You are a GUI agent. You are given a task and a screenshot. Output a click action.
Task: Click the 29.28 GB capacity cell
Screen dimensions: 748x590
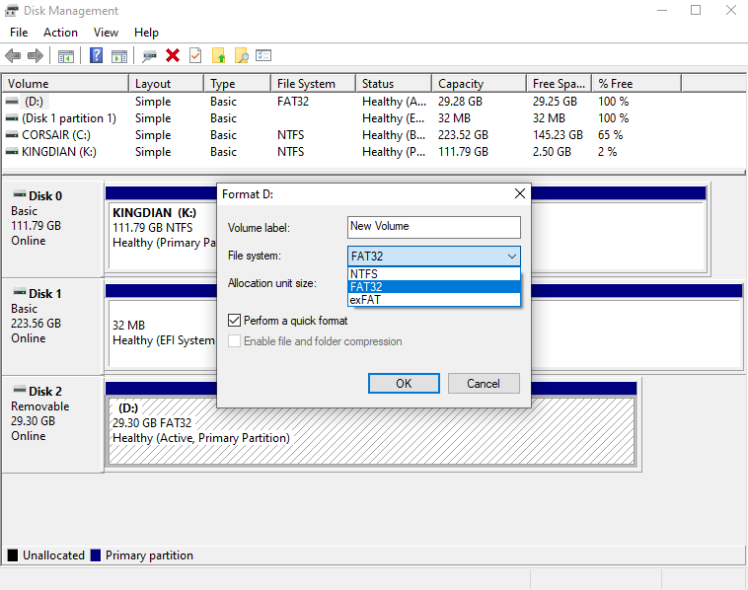[x=460, y=102]
